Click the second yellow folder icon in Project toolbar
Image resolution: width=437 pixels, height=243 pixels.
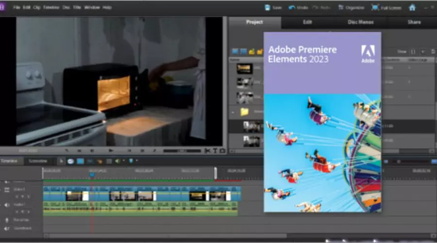click(x=260, y=52)
